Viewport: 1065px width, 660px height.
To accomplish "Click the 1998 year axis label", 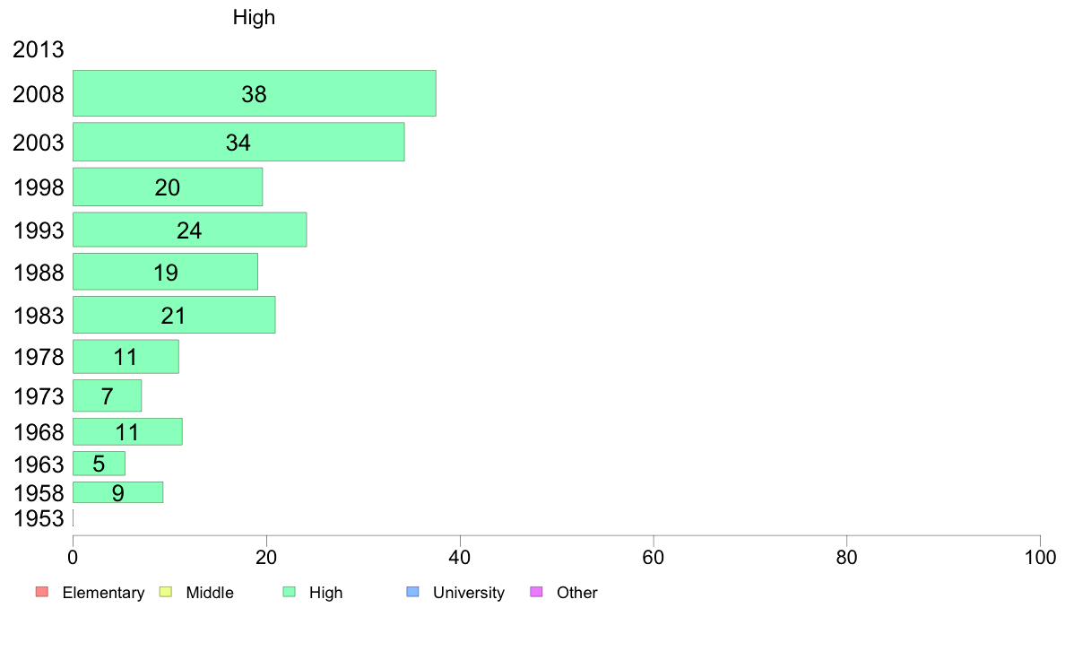I will [x=39, y=187].
